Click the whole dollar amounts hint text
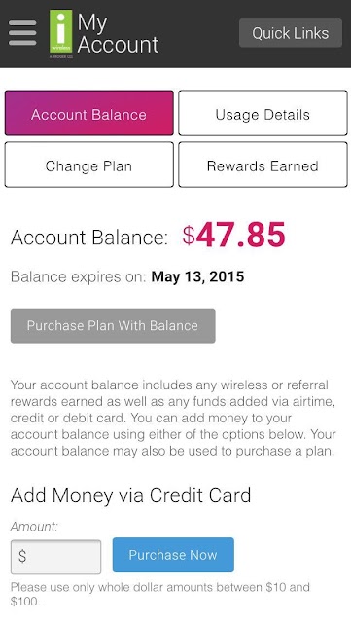 (160, 594)
